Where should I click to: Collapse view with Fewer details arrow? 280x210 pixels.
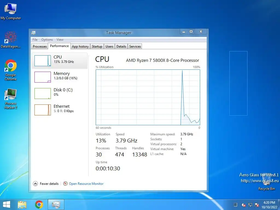pos(35,183)
